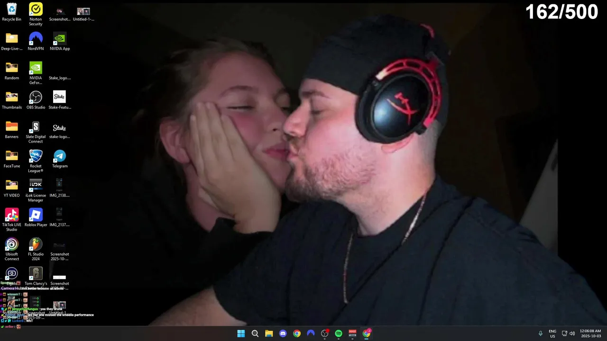Open the YT VIDEO folder
This screenshot has width=607, height=341.
(12, 188)
